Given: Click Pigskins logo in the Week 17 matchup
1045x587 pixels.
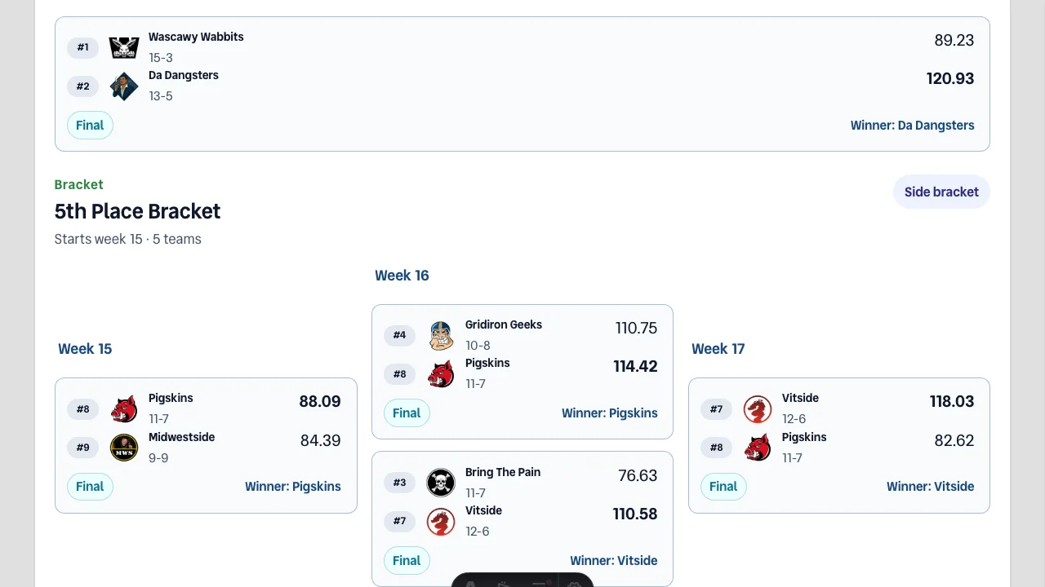Looking at the screenshot, I should click(758, 448).
